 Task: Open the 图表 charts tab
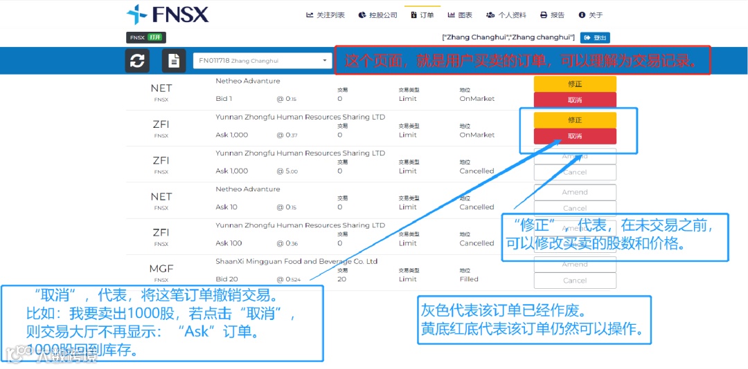(x=460, y=15)
